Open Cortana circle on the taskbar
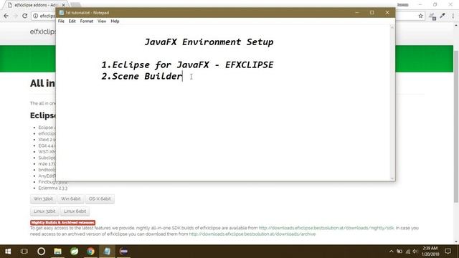 tap(42, 252)
